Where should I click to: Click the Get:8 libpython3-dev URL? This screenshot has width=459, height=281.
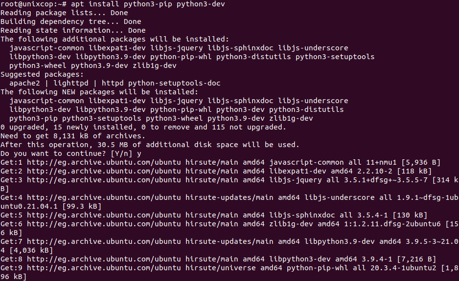pos(104,259)
